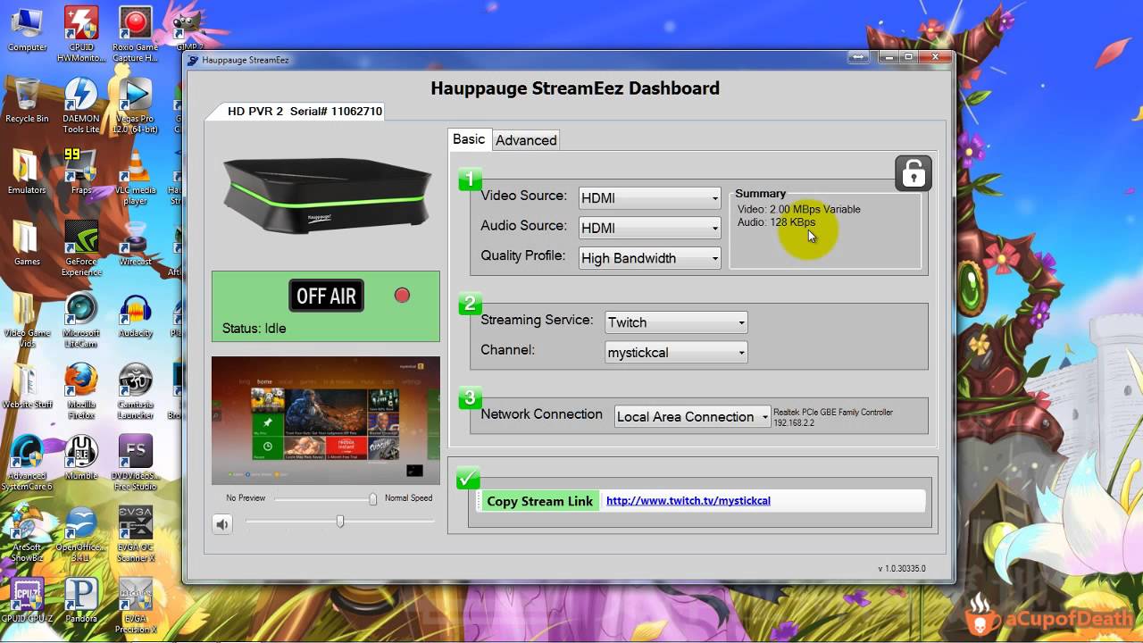Toggle the OFF AIR broadcast button
Image resolution: width=1143 pixels, height=643 pixels.
(x=326, y=296)
